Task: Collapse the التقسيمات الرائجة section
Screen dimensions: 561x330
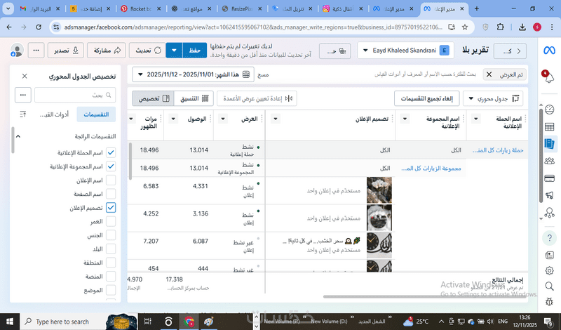Action: pos(18,136)
